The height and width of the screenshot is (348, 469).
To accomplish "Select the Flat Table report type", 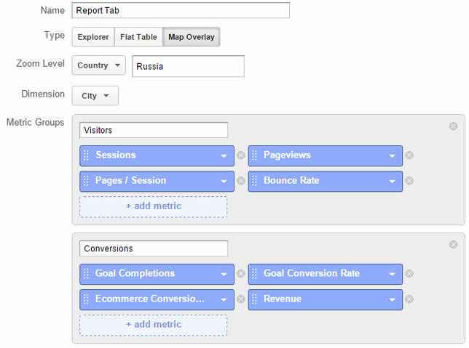I will (138, 37).
